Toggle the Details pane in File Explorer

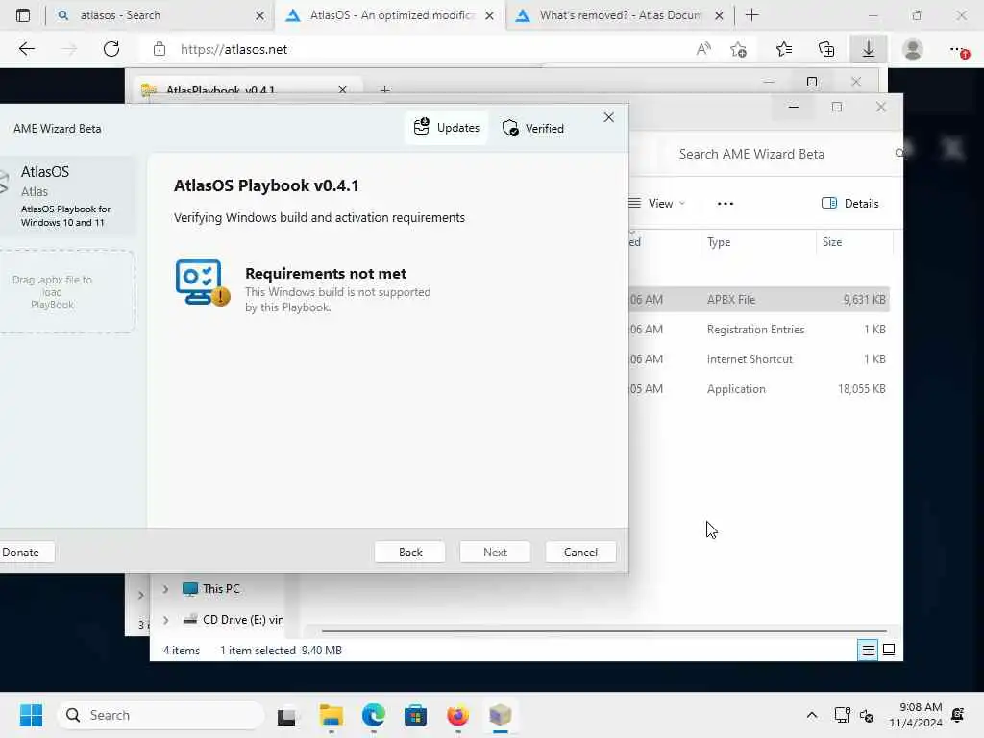coord(850,204)
